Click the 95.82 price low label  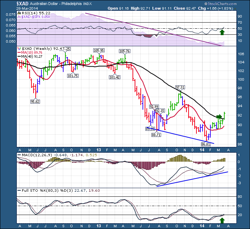pyautogui.click(x=35, y=102)
